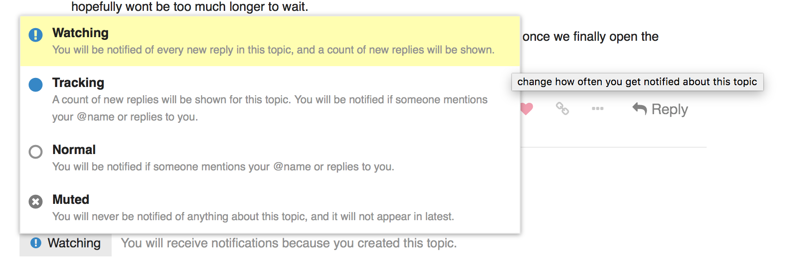Click Tracking description about count of replies
806x270 pixels.
coord(270,108)
